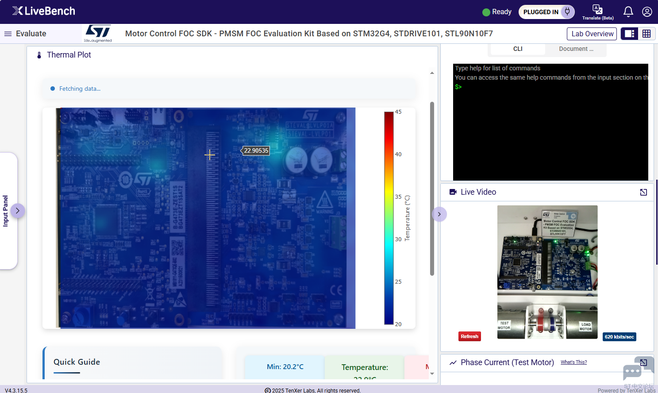Open the Evaluate hamburger menu
This screenshot has width=658, height=393.
click(8, 34)
